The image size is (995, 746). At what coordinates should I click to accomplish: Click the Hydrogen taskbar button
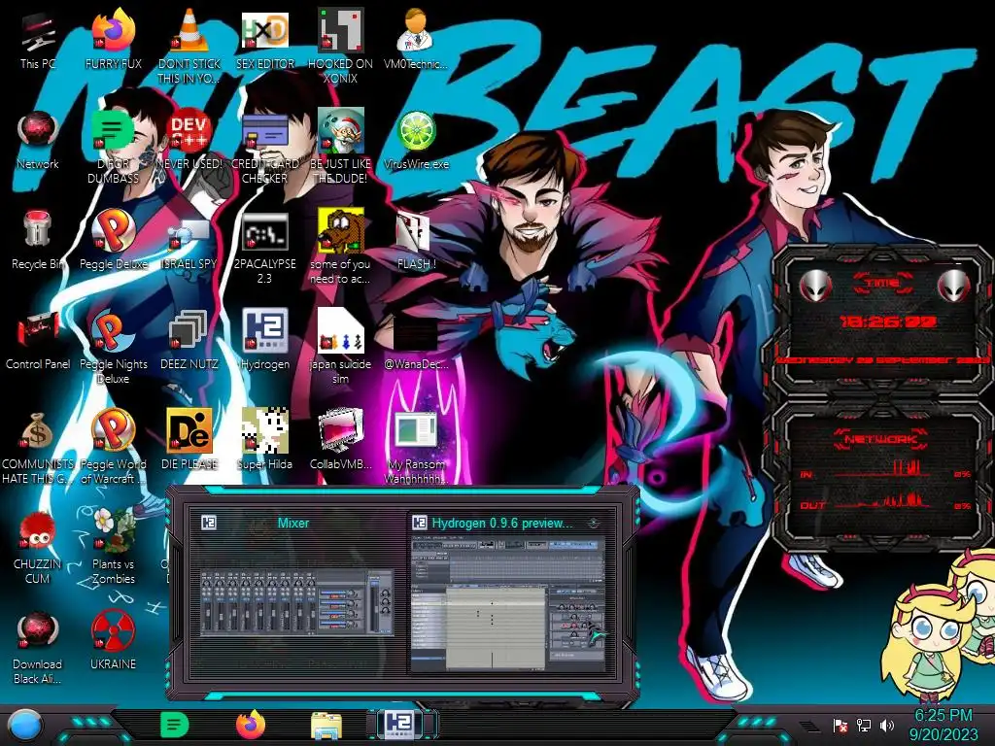(x=401, y=724)
